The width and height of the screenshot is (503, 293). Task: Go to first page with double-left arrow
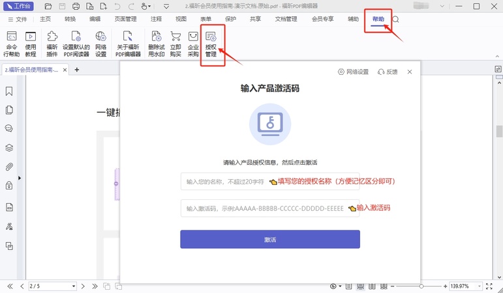(x=10, y=286)
